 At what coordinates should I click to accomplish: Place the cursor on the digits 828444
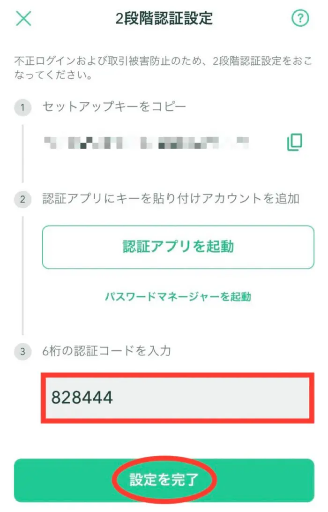(x=82, y=398)
